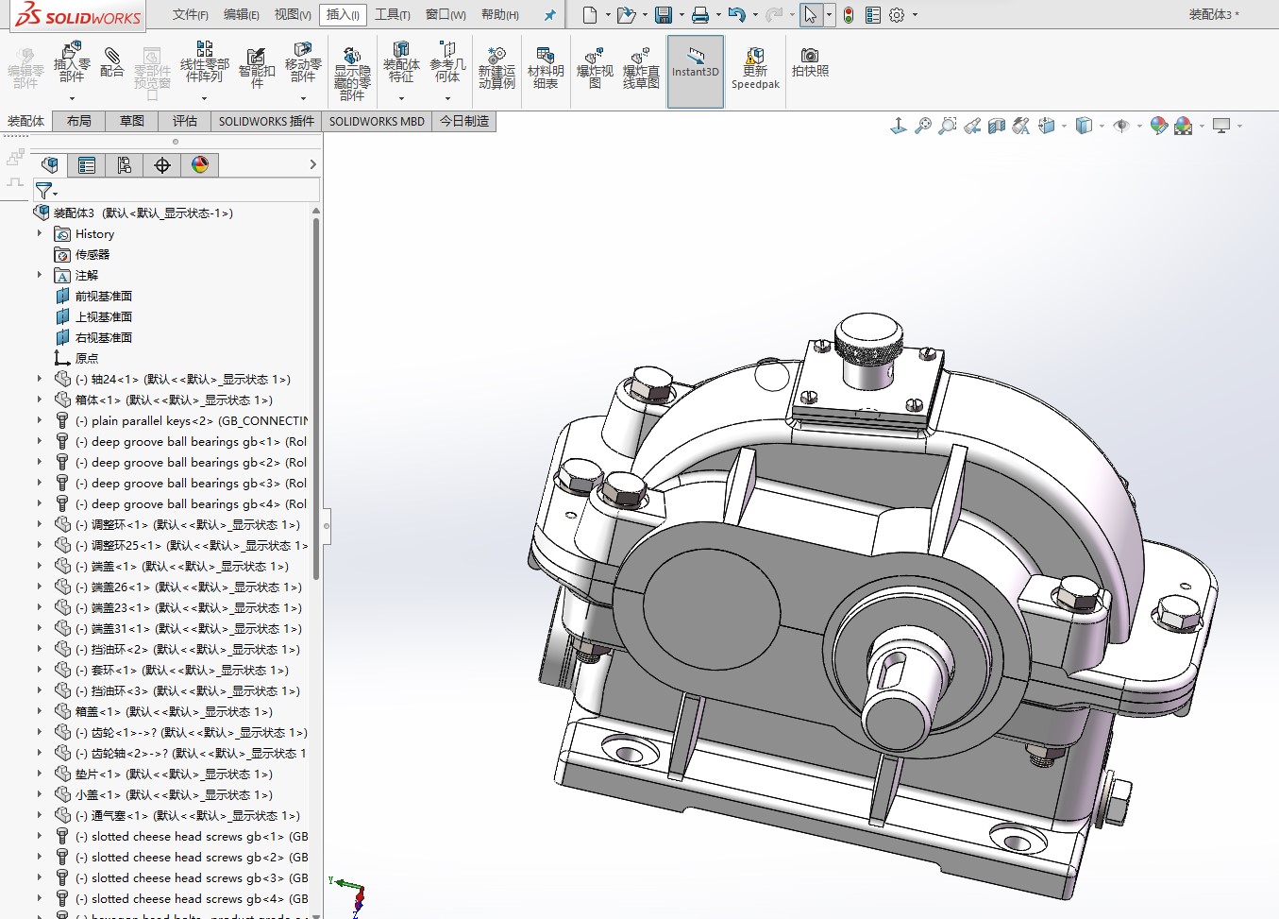The image size is (1279, 919).
Task: Click the New document icon
Action: (x=590, y=15)
